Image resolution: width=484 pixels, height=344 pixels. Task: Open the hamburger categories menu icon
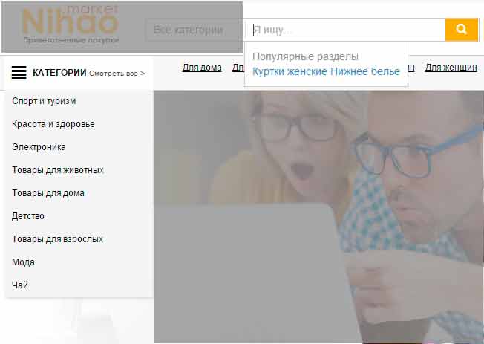[19, 73]
